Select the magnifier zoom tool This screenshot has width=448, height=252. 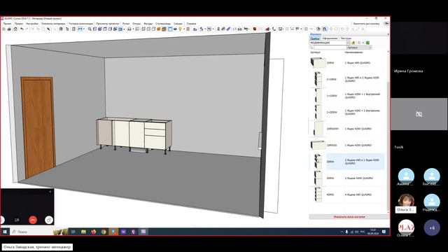pyautogui.click(x=90, y=29)
